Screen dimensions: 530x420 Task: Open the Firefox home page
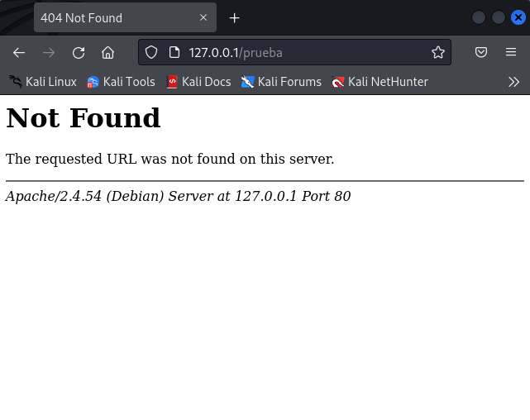pos(107,53)
